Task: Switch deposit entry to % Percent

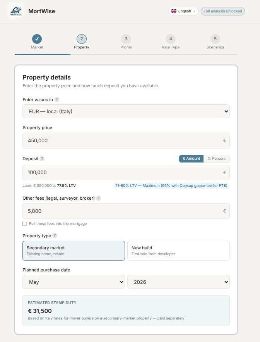Action: [217, 159]
